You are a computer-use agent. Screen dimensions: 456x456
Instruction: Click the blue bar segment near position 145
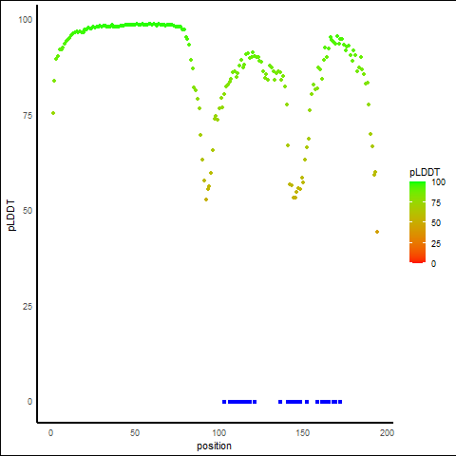(x=294, y=402)
